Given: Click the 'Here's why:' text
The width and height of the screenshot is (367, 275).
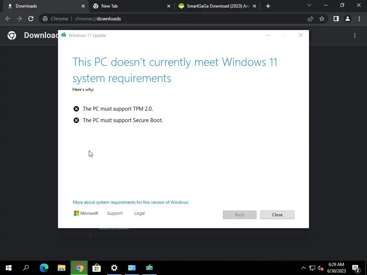Looking at the screenshot, I should tap(83, 90).
